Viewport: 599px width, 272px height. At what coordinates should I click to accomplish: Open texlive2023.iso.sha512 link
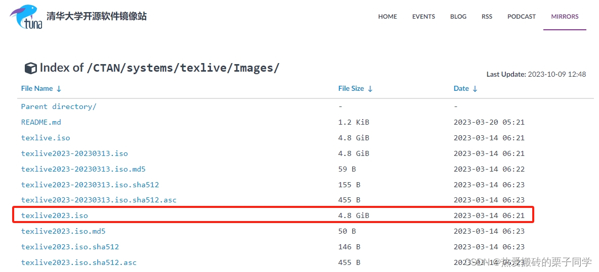[x=70, y=247]
